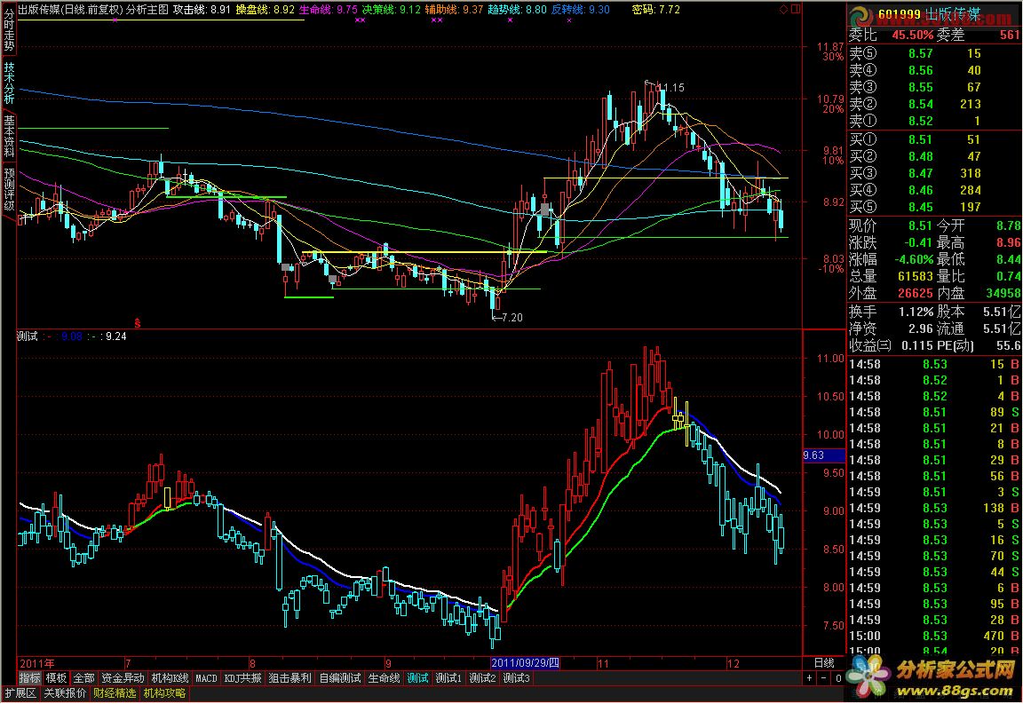This screenshot has width=1023, height=704.
Task: Open the 预测评级 side tab
Action: (x=9, y=189)
